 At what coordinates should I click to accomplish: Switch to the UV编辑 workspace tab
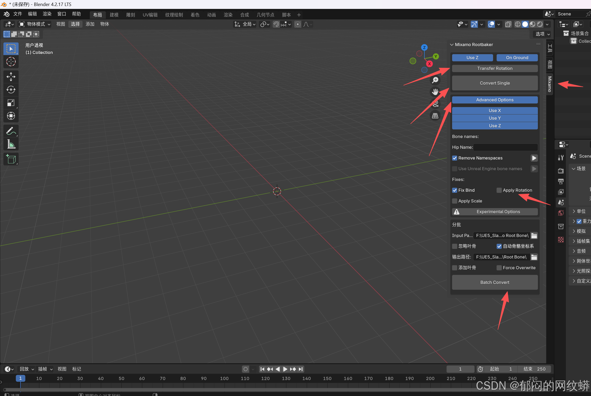click(x=150, y=15)
